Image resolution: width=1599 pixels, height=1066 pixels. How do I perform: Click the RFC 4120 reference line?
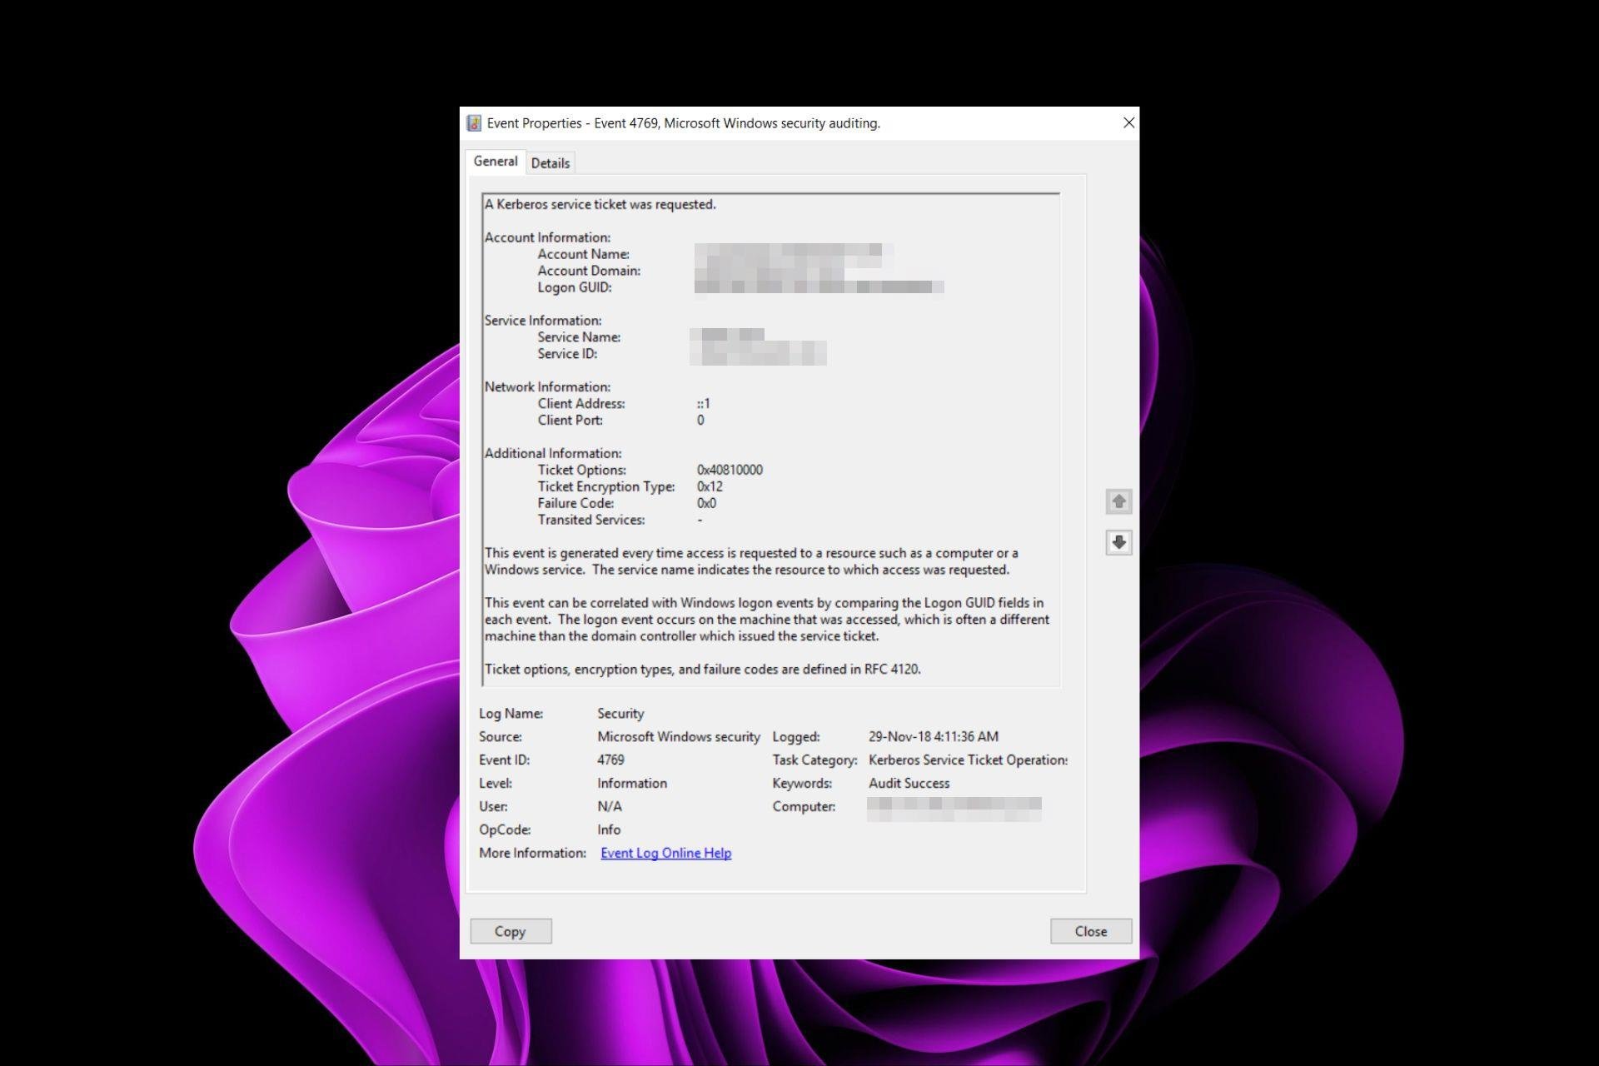(703, 670)
